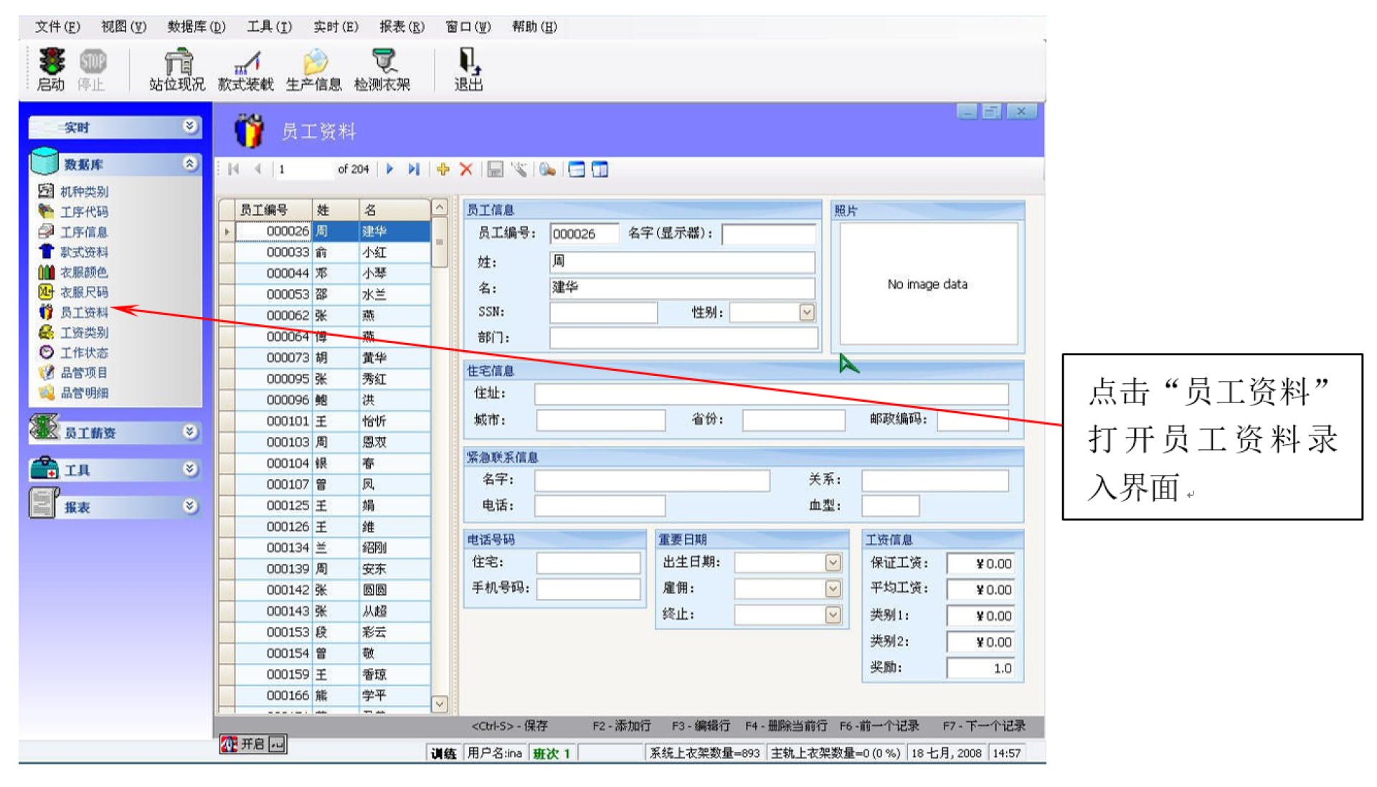
Task: Open the 数据库 menu
Action: coord(196,27)
